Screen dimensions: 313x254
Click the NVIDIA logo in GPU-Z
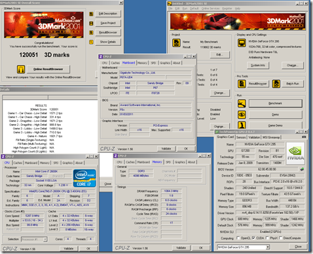pos(295,154)
